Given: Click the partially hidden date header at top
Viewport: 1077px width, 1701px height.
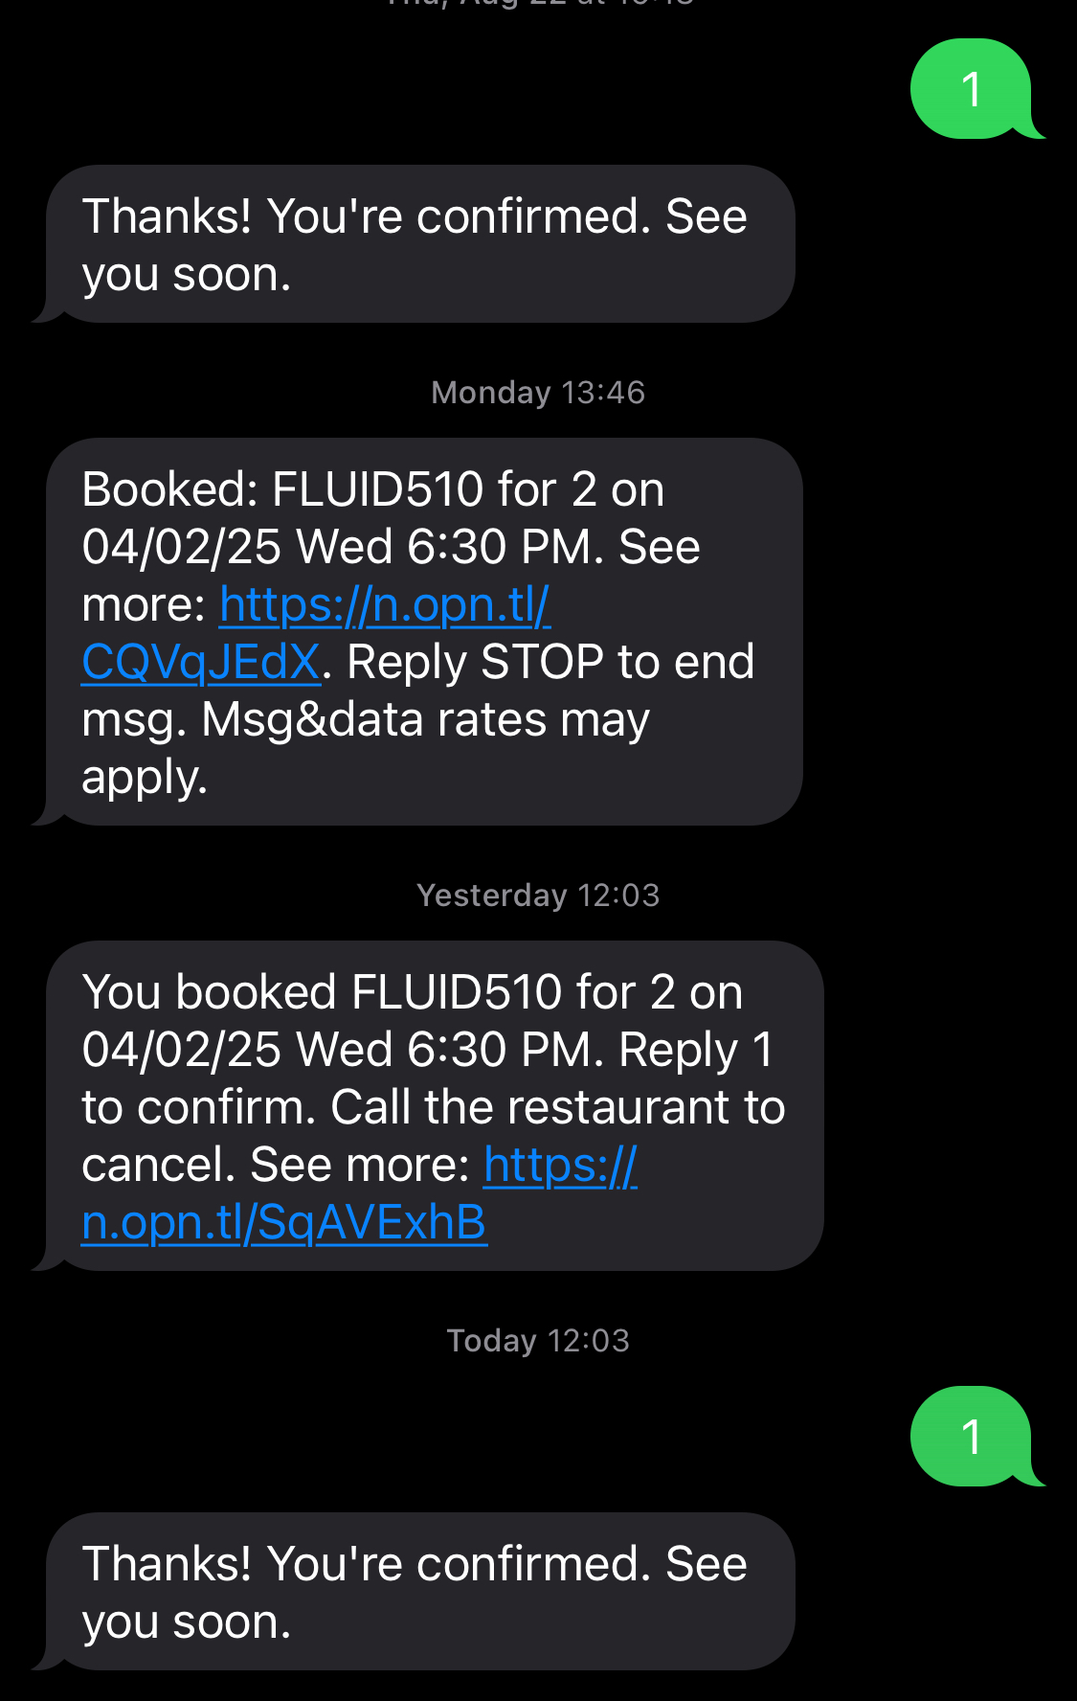Looking at the screenshot, I should click(538, 4).
